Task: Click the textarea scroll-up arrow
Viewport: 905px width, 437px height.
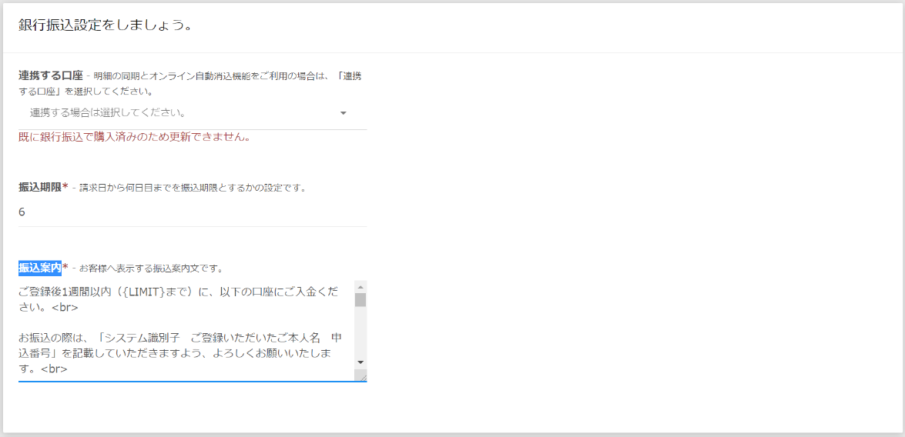Action: click(x=360, y=286)
